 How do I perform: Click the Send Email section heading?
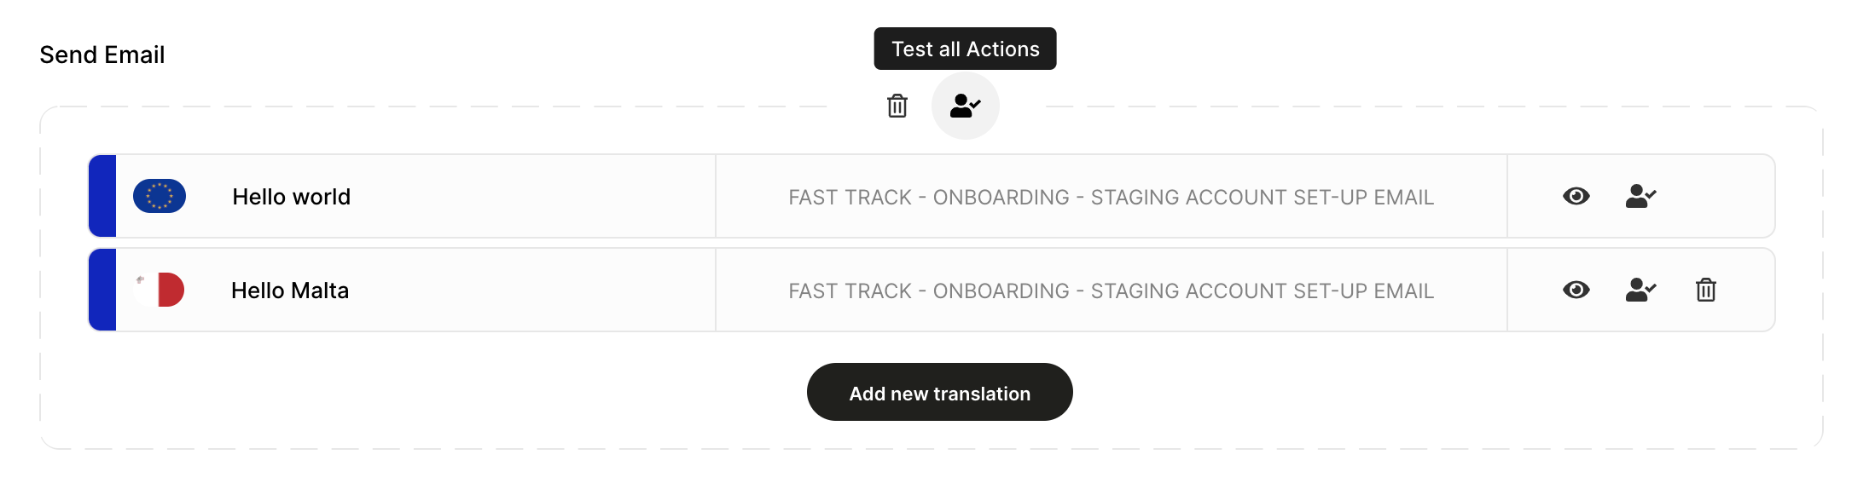pos(102,55)
